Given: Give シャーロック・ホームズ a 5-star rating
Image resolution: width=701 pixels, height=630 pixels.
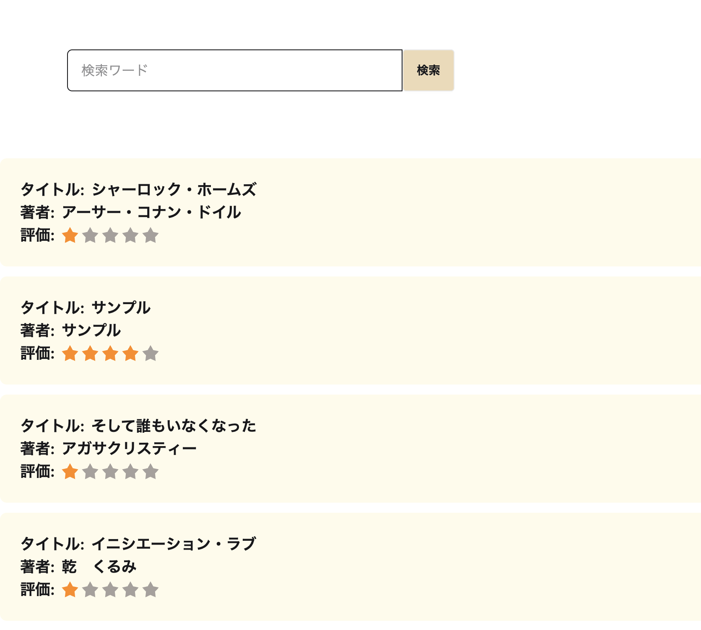Looking at the screenshot, I should point(151,235).
